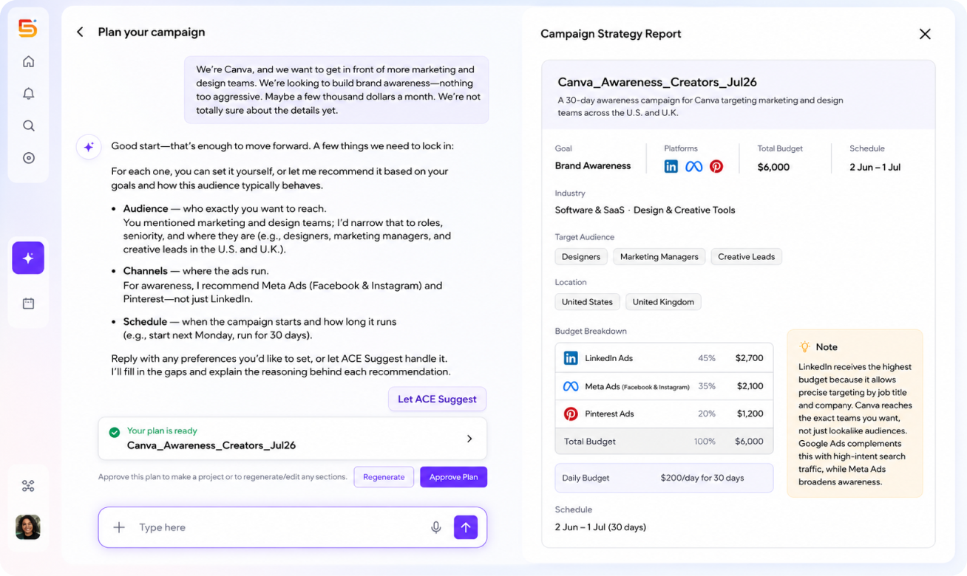Open the user profile avatar

28,527
